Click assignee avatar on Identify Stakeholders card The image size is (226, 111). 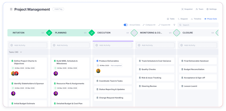[13, 94]
